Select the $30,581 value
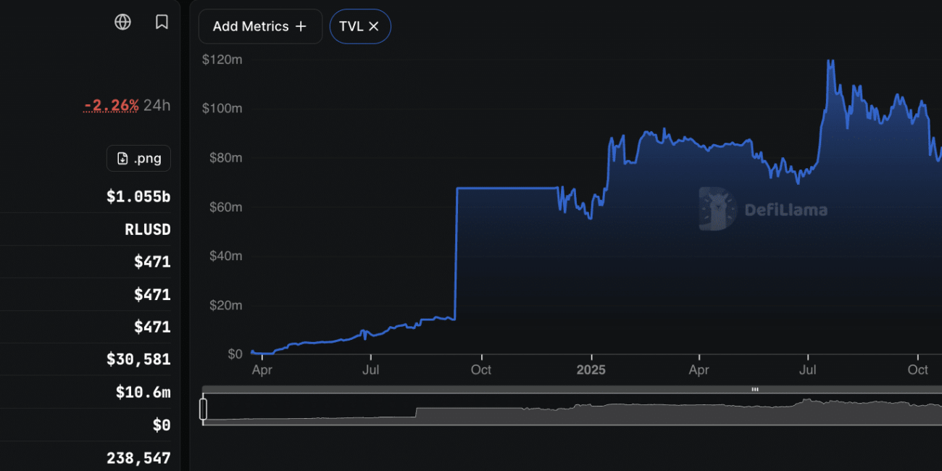 [x=138, y=359]
